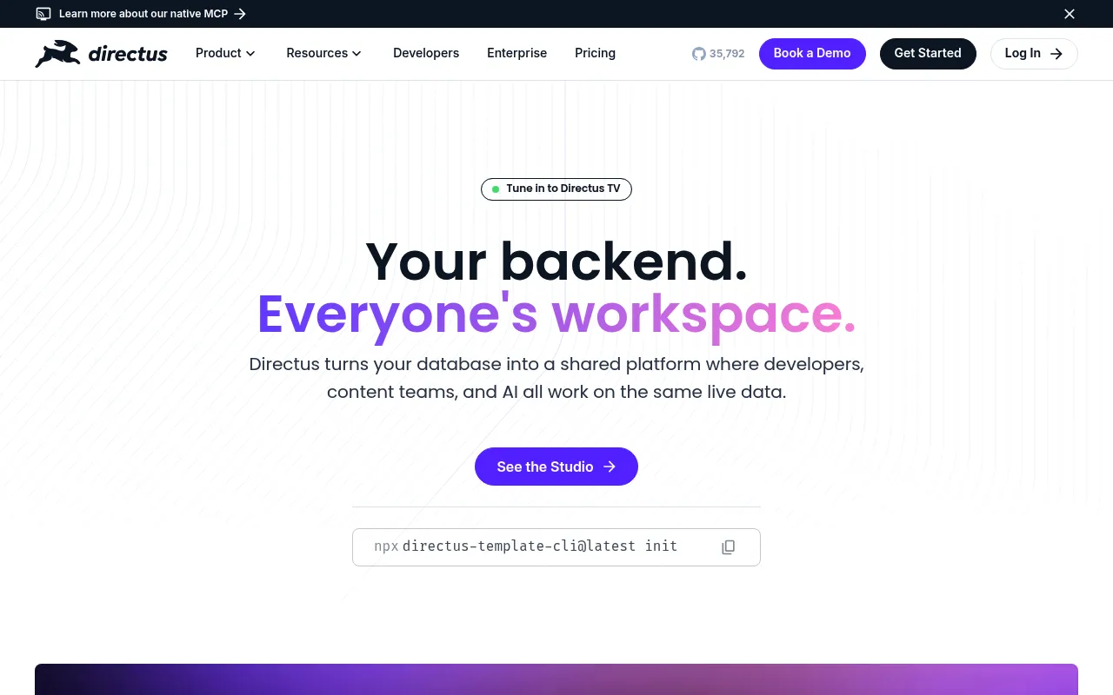Click the npx directus-template-cli command text
Screen dimensions: 1113x695
point(526,546)
